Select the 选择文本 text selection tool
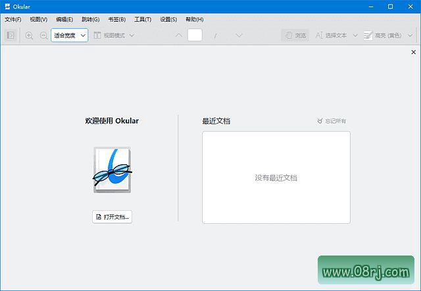This screenshot has width=421, height=291. click(331, 35)
